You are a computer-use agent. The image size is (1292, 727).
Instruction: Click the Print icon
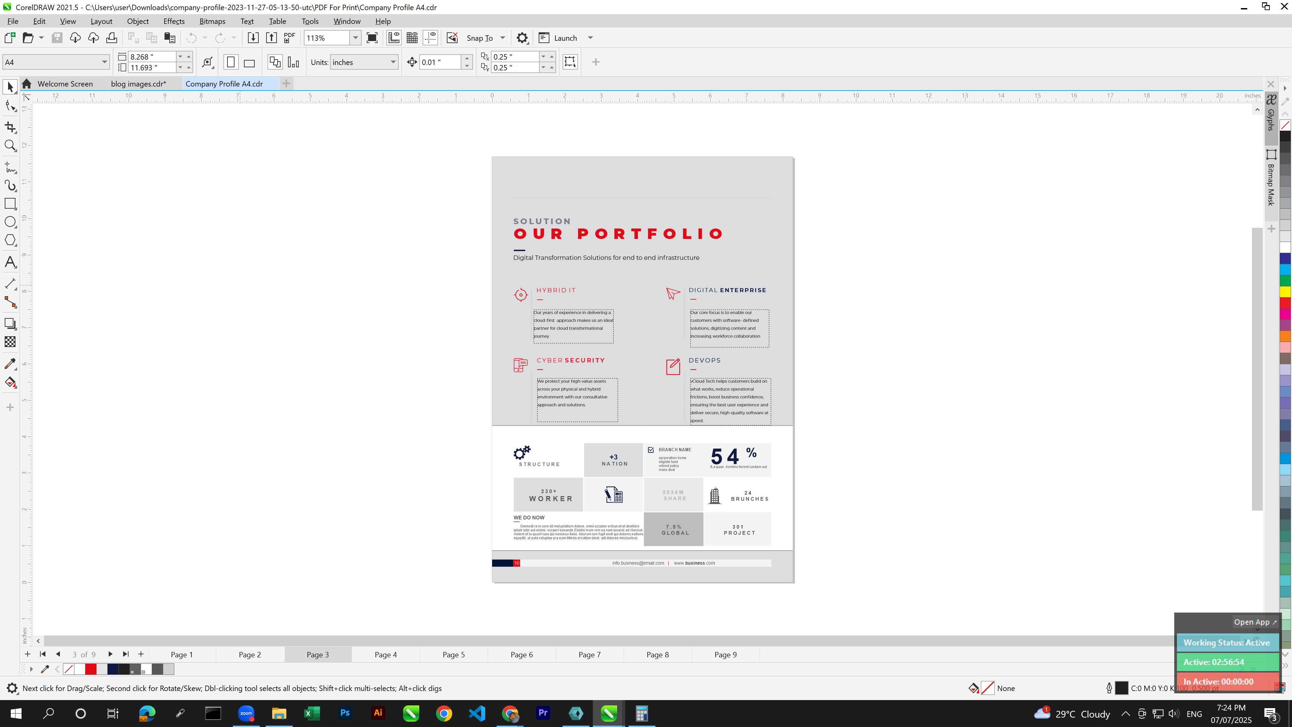tap(111, 38)
